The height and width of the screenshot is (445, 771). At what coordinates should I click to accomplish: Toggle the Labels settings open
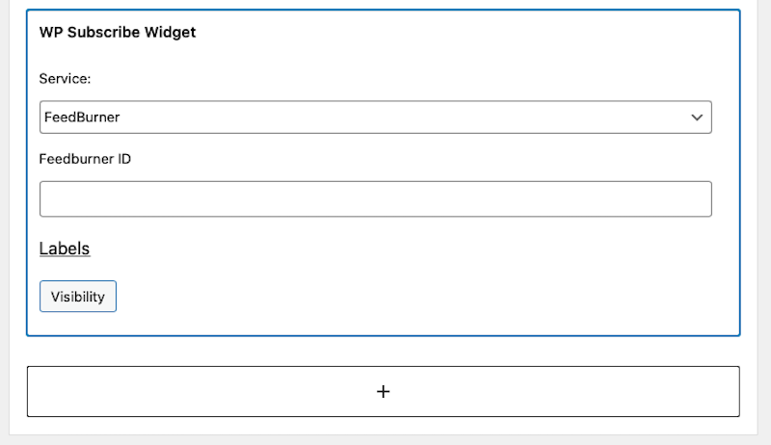(65, 249)
